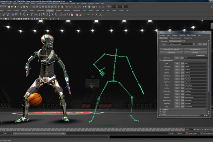Open the Animate menu
The height and width of the screenshot is (142, 213).
(33, 4)
